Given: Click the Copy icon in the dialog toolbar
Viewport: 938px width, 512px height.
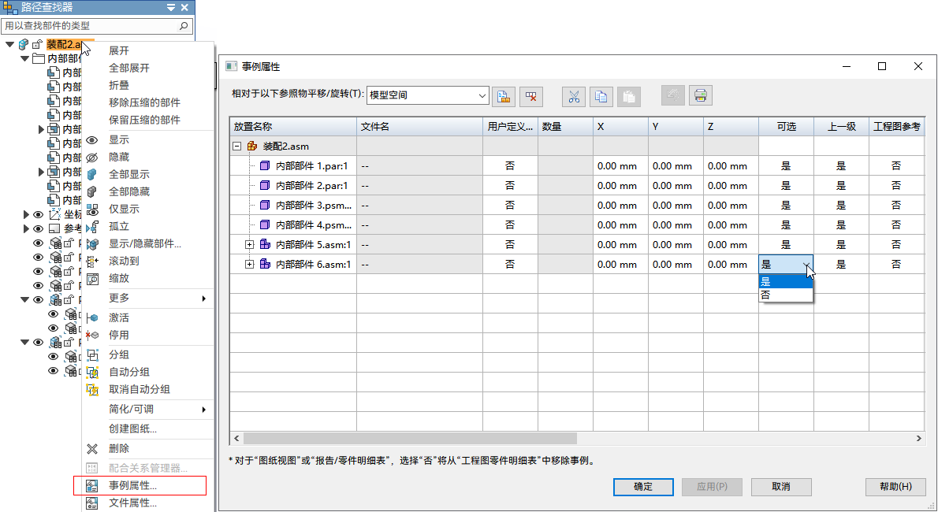Looking at the screenshot, I should (601, 95).
